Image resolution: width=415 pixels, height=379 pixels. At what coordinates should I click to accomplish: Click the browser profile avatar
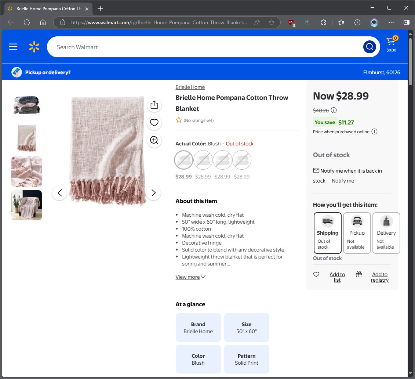point(374,22)
